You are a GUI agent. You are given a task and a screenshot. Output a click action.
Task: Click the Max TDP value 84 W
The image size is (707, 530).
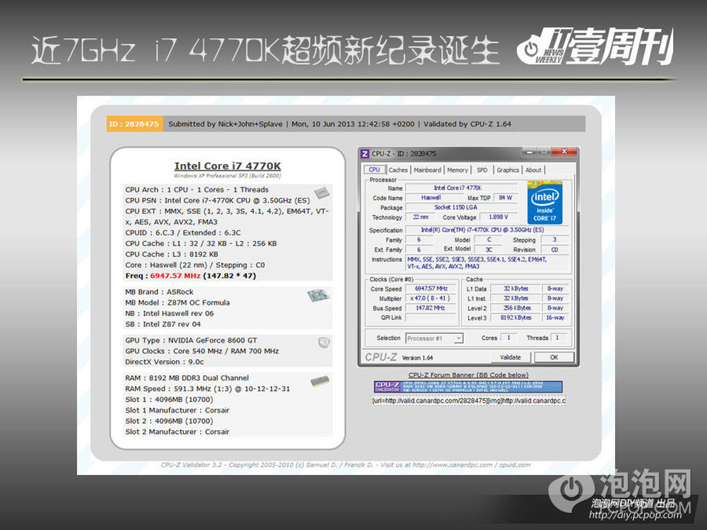tap(506, 197)
